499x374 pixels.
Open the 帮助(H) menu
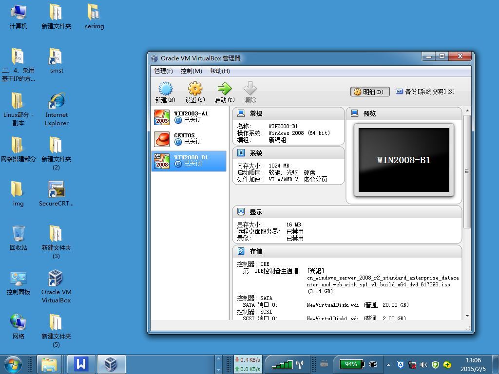[220, 71]
